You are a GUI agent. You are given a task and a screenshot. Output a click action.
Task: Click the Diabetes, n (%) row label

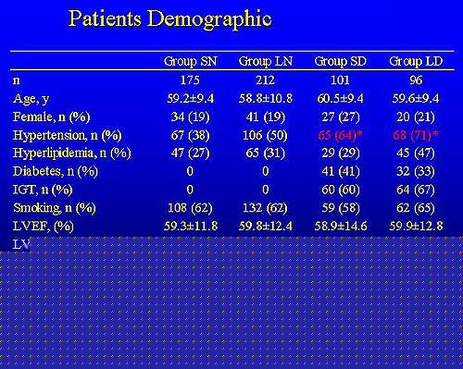point(56,171)
